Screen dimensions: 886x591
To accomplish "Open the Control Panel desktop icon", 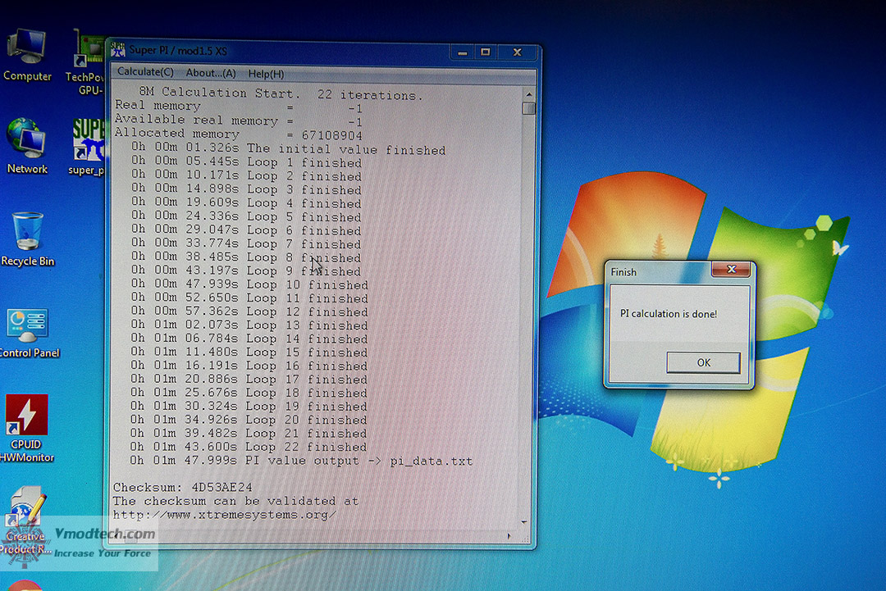I will click(28, 333).
